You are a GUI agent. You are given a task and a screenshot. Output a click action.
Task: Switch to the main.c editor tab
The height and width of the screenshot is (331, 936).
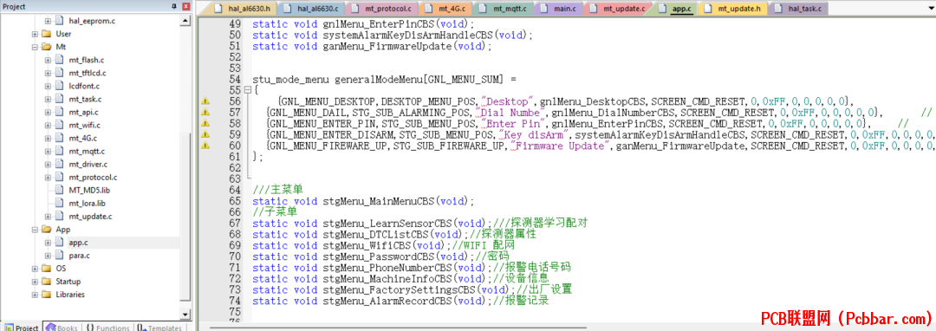(x=559, y=9)
